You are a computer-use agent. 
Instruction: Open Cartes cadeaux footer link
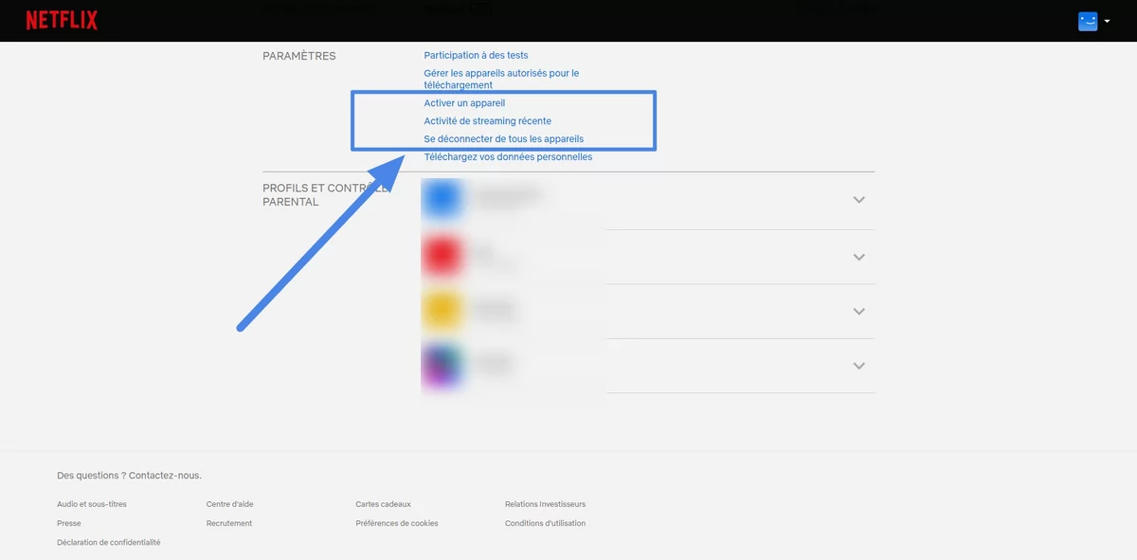pyautogui.click(x=383, y=504)
